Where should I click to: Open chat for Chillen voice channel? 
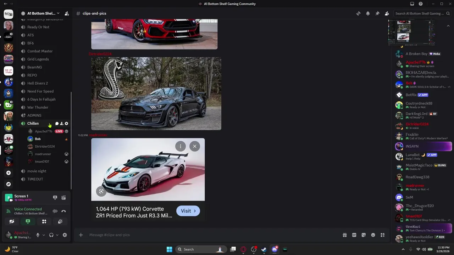57,124
